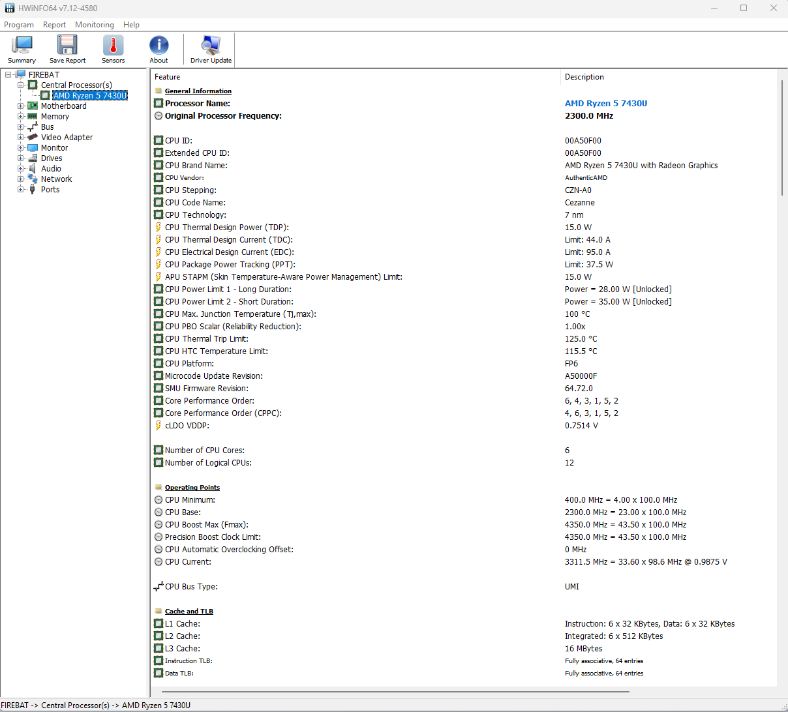Select the Ports tree item

tap(50, 190)
